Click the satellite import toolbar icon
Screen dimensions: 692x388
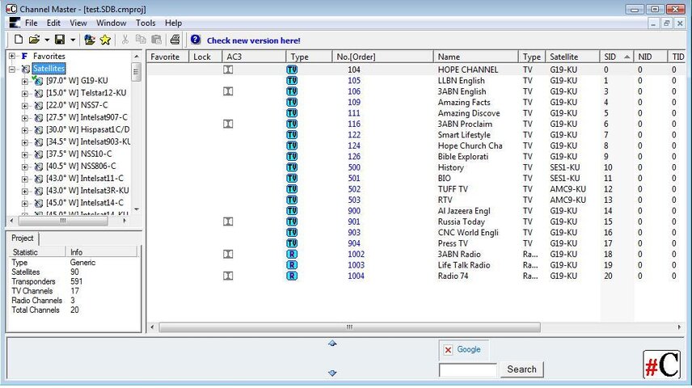tap(90, 40)
